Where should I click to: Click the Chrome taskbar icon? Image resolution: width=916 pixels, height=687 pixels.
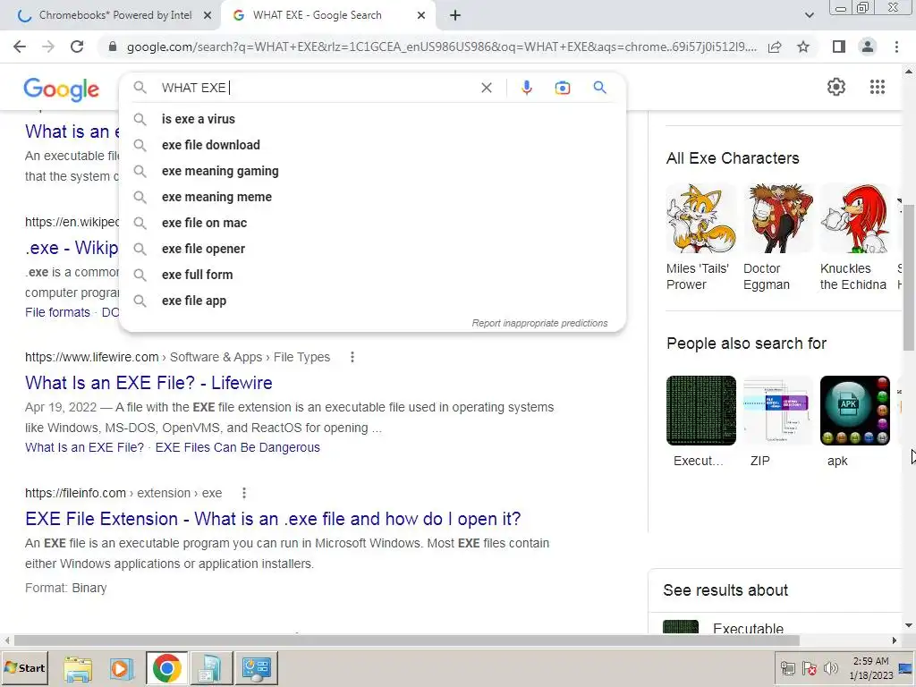click(x=167, y=667)
